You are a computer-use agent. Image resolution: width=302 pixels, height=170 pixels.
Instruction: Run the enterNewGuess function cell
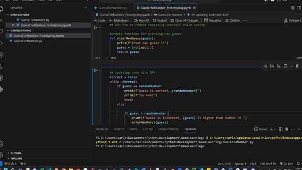pyautogui.click(x=95, y=28)
